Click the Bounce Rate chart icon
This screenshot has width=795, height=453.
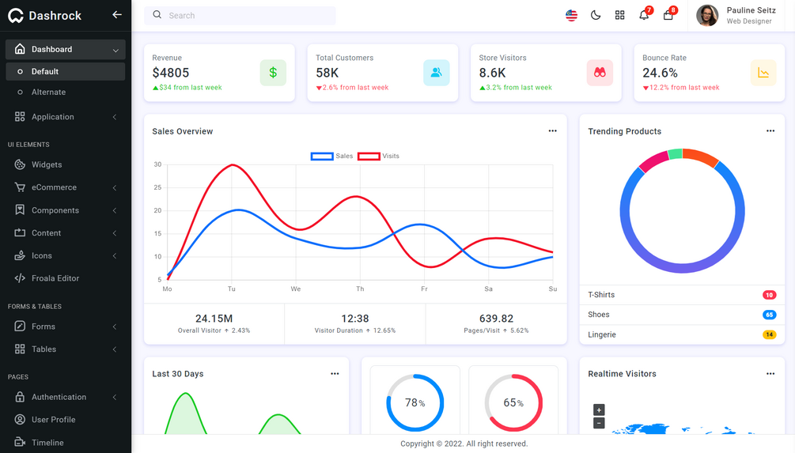(763, 73)
